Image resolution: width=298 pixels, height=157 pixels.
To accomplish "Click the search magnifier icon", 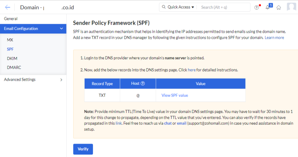I will coord(163,7).
